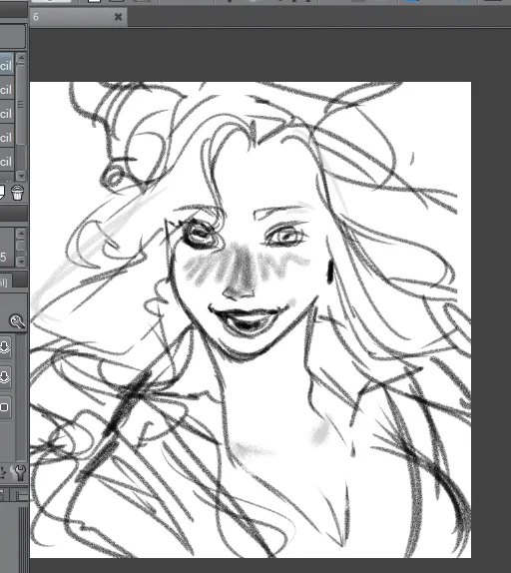
Task: Select the highlighted pencil sub tool row
Action: pos(7,65)
